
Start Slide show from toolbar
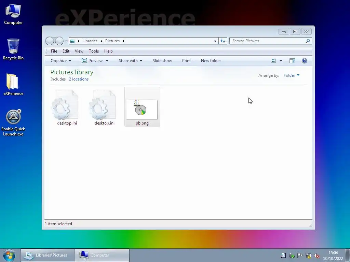click(162, 61)
